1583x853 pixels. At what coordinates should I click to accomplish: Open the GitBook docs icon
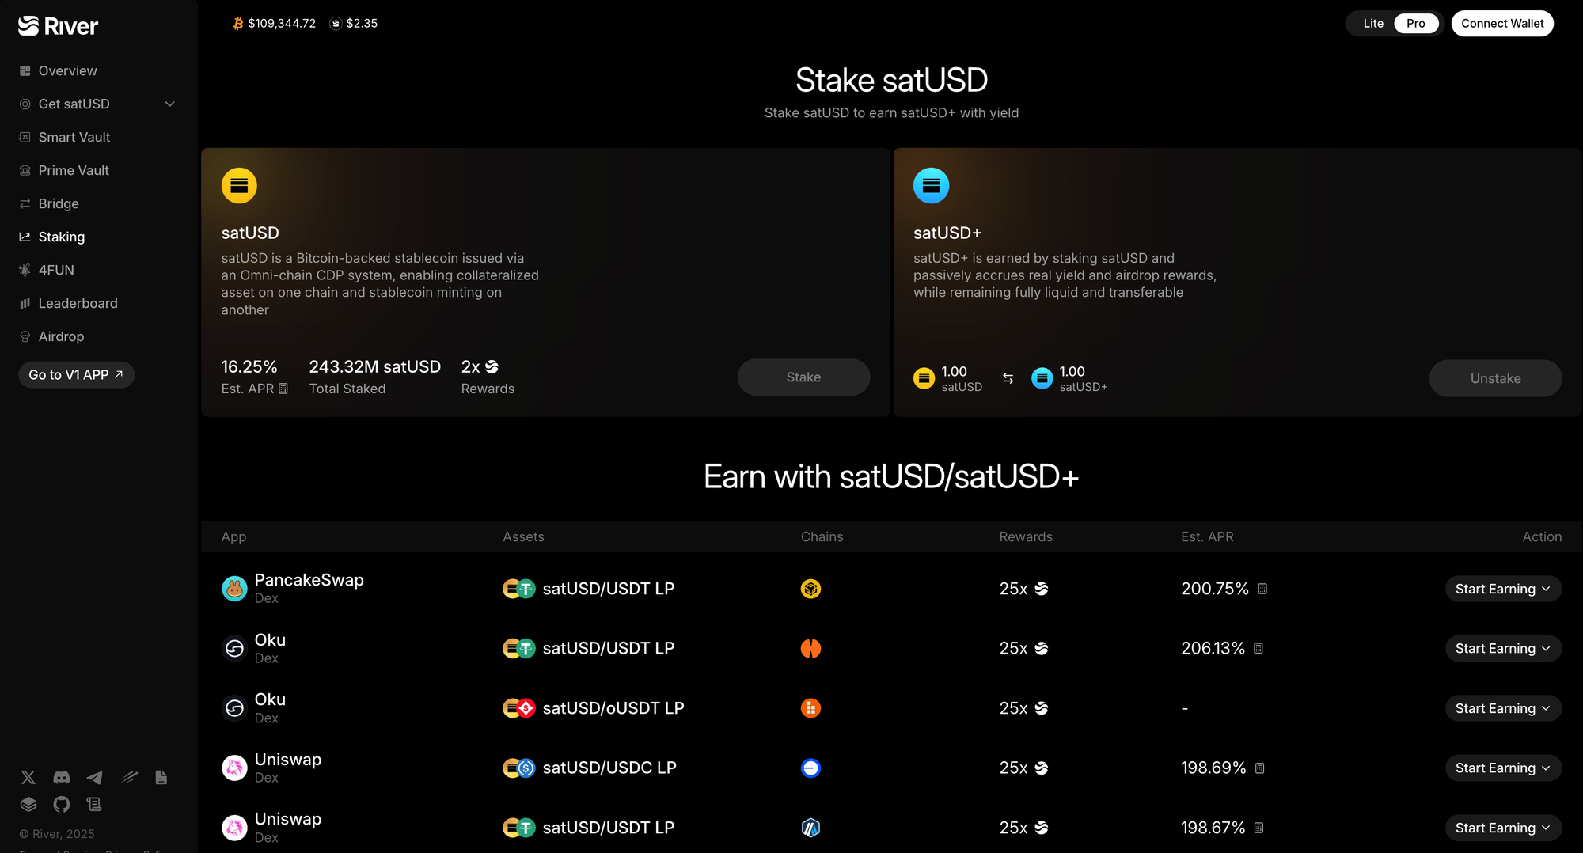[x=28, y=805]
